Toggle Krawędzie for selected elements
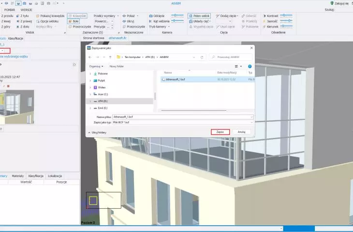This screenshot has width=353, height=232. point(77,16)
